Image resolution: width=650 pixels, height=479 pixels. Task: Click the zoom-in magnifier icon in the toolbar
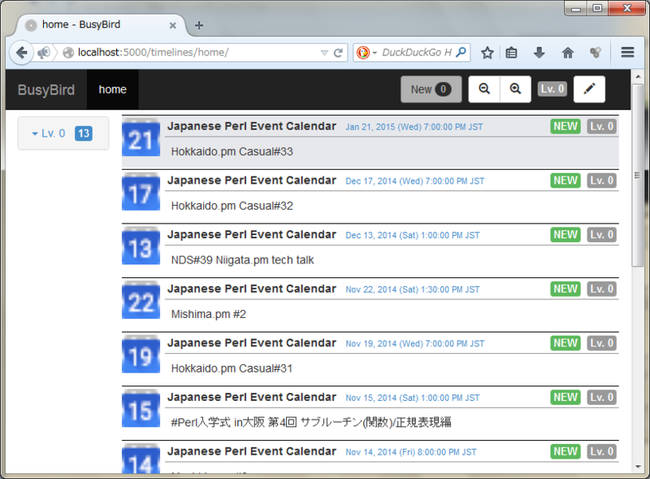(x=515, y=89)
